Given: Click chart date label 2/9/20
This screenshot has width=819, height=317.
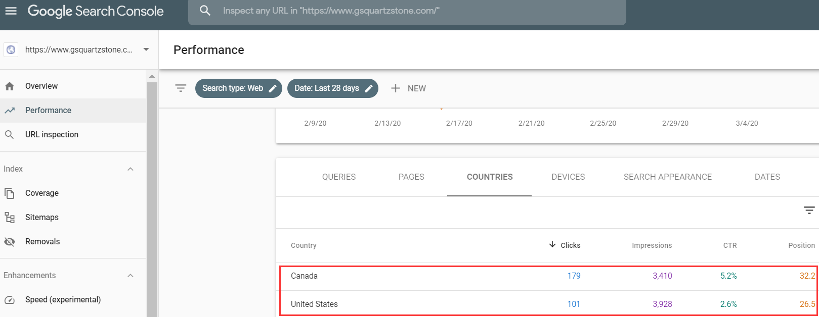Looking at the screenshot, I should tap(315, 123).
